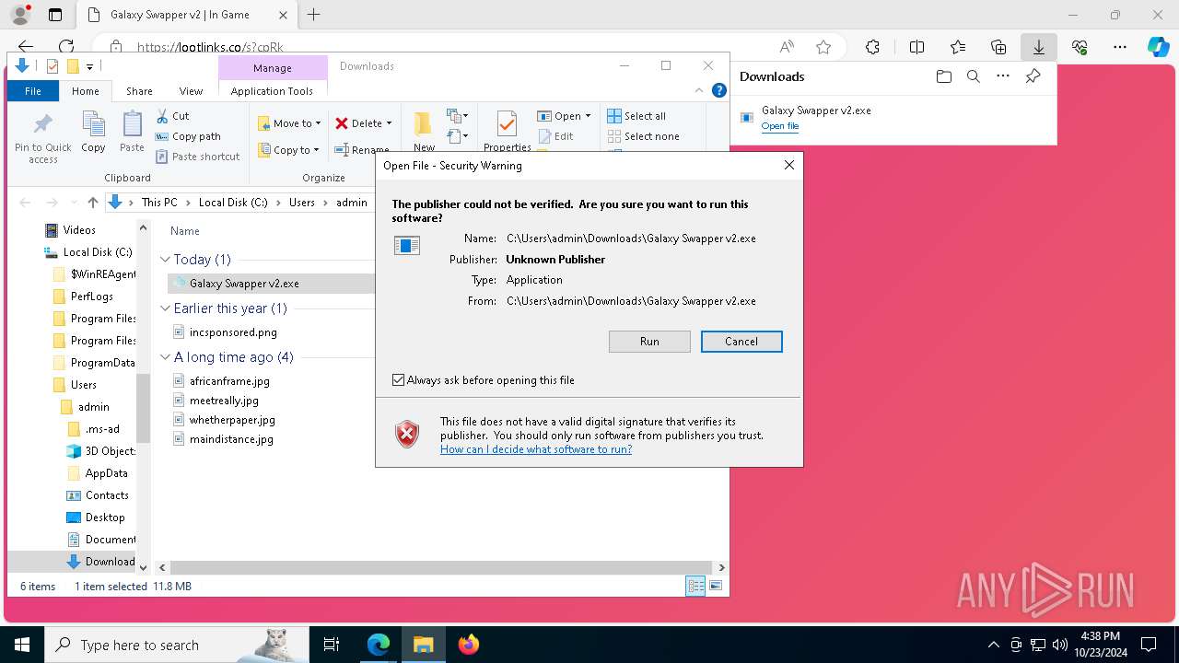
Task: Search downloads in Edge panel
Action: (974, 76)
